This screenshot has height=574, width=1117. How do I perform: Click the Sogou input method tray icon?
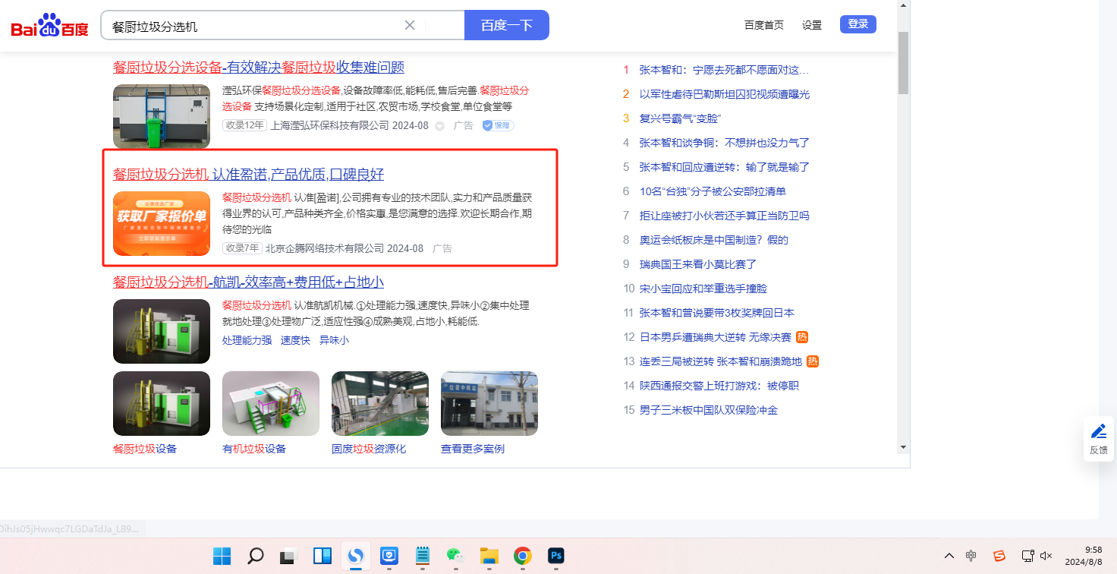tap(999, 556)
